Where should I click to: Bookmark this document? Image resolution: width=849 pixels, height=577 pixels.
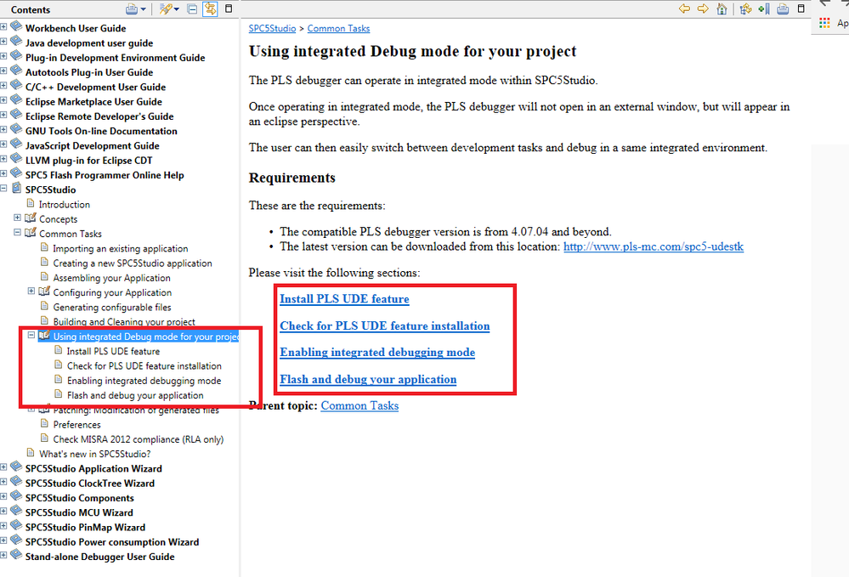764,8
